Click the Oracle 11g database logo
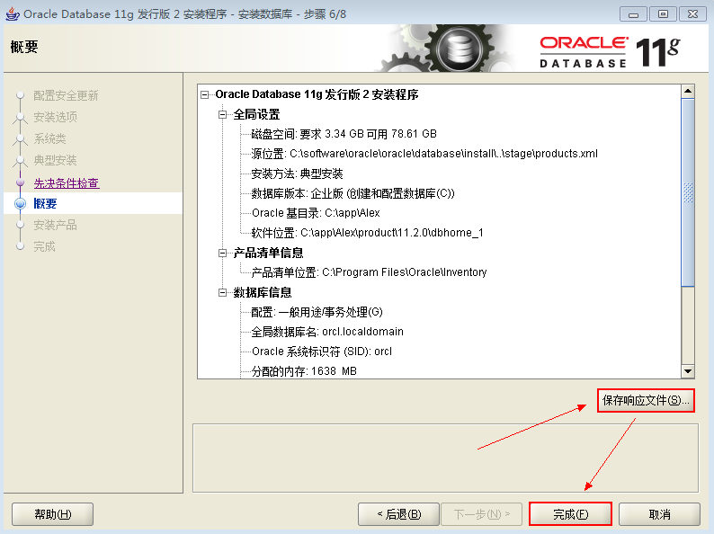Image resolution: width=714 pixels, height=534 pixels. click(610, 52)
